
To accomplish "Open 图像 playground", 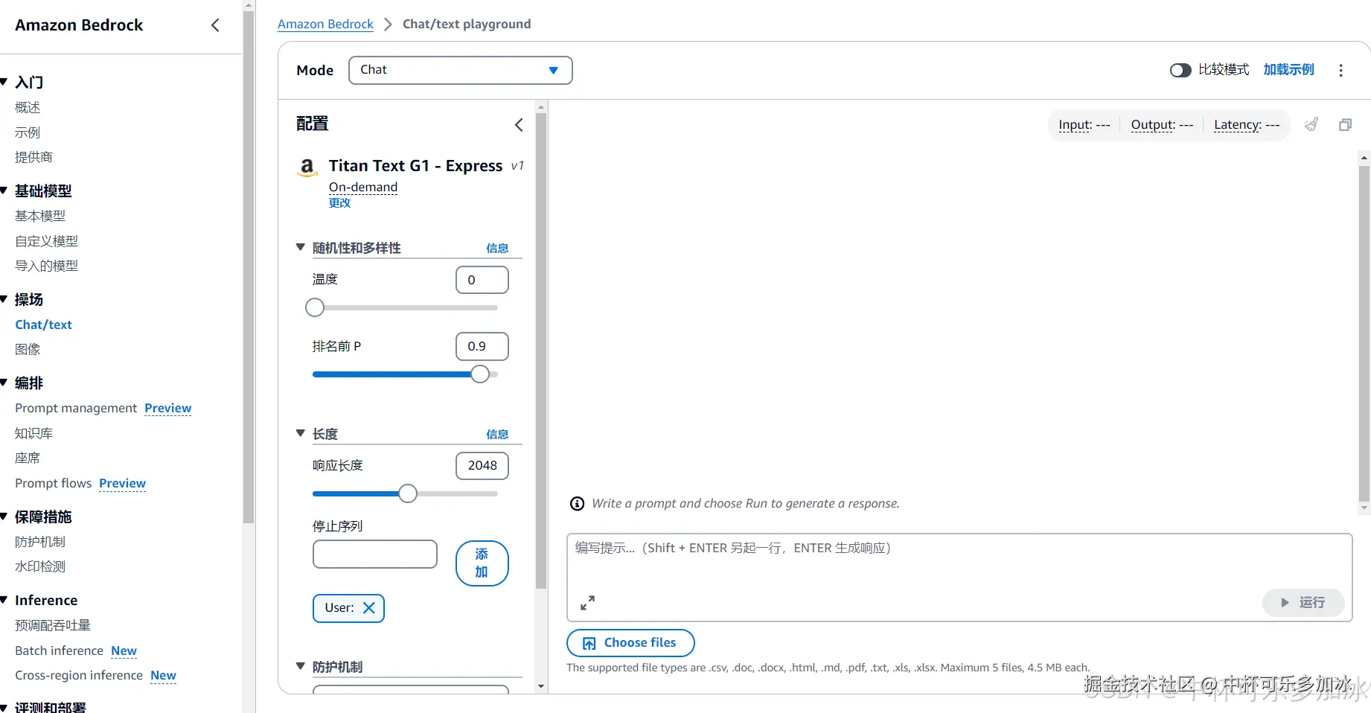I will click(x=28, y=349).
